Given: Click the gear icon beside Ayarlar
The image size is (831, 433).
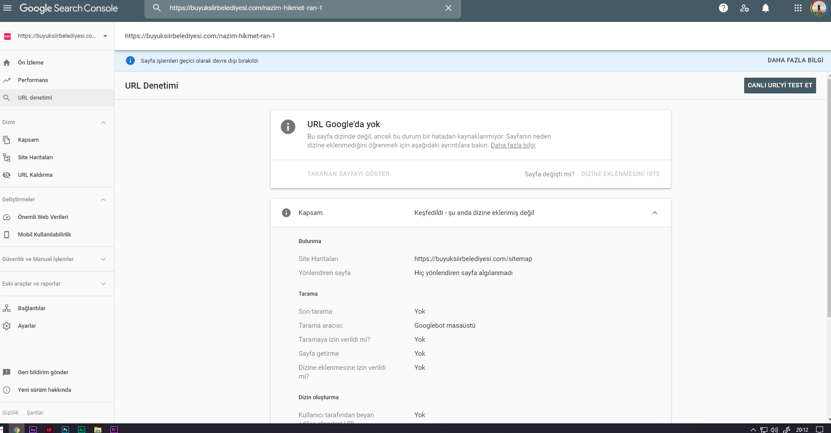Looking at the screenshot, I should (x=7, y=326).
